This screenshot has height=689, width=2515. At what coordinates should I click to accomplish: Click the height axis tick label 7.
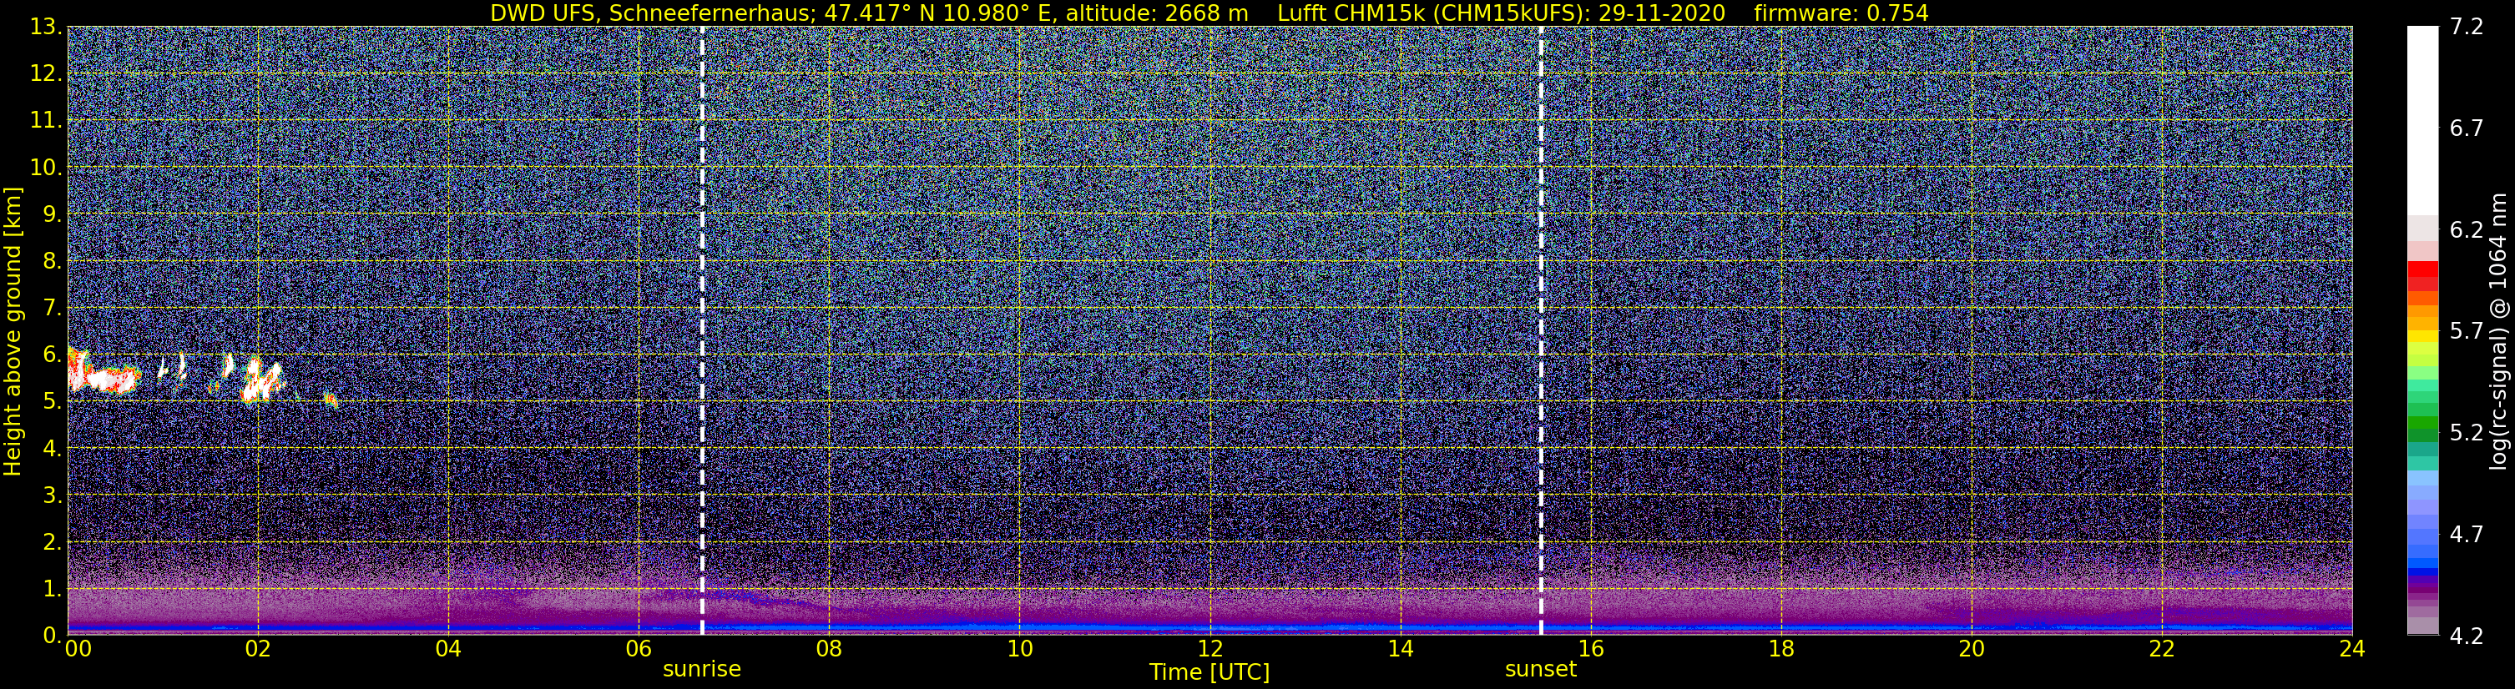pyautogui.click(x=52, y=309)
